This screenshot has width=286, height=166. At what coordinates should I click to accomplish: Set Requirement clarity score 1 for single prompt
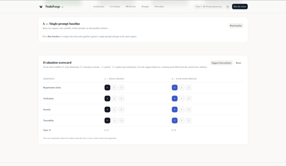[x=114, y=87]
